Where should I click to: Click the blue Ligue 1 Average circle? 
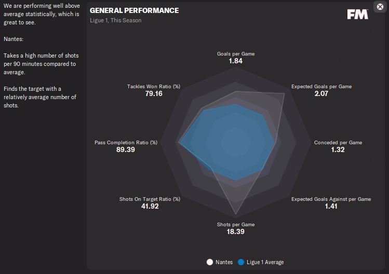point(240,262)
